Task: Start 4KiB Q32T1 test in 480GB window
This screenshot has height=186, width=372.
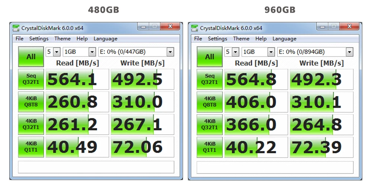Action: pos(31,124)
